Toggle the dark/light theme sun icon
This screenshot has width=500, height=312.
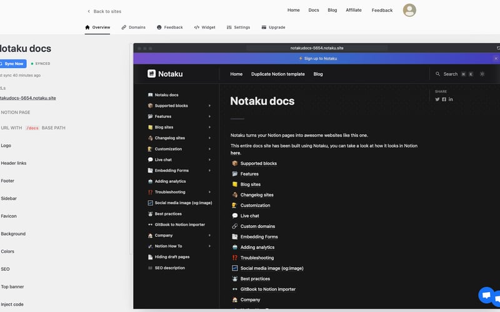482,74
